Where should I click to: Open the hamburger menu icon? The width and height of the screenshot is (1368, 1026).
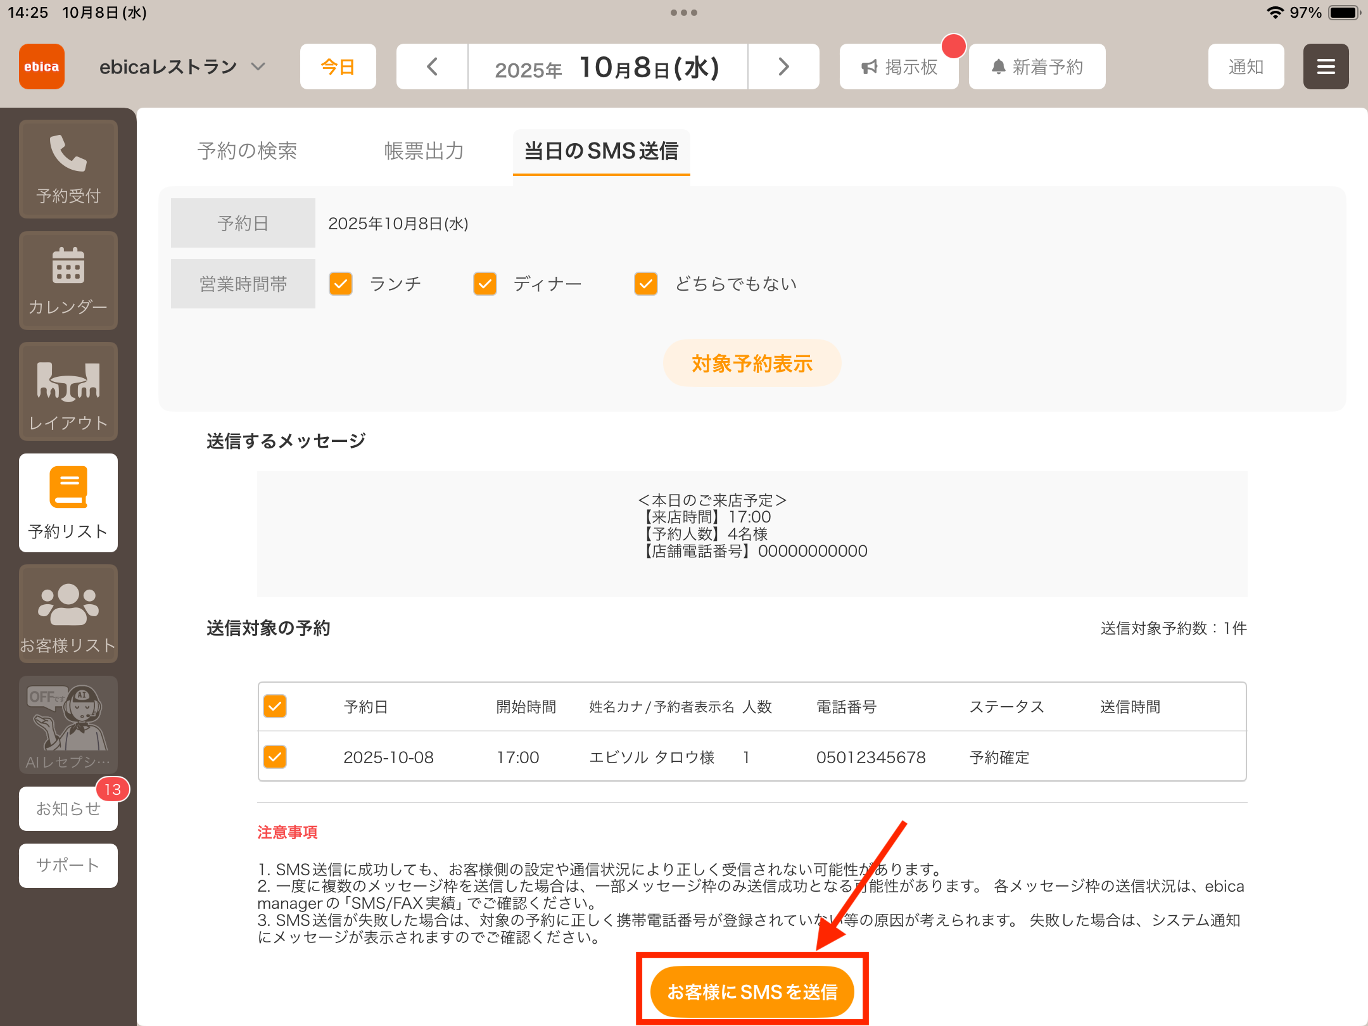(x=1326, y=66)
